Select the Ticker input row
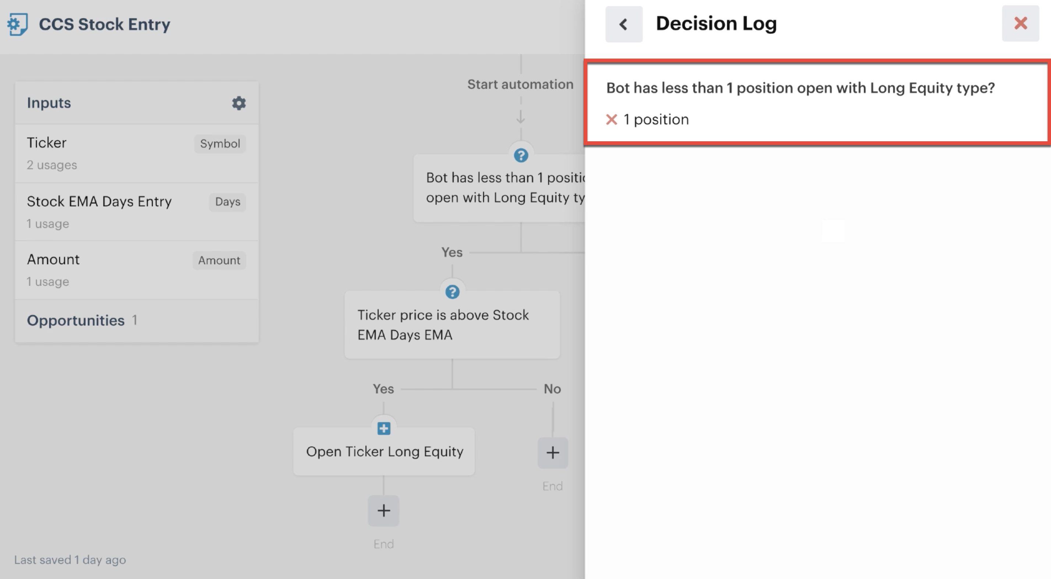Viewport: 1051px width, 579px height. click(x=137, y=153)
